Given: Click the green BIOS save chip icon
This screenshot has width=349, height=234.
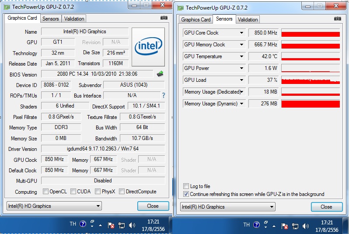Looking at the screenshot, I should click(x=160, y=74).
